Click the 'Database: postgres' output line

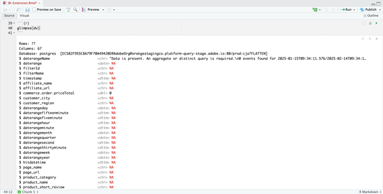[143, 54]
